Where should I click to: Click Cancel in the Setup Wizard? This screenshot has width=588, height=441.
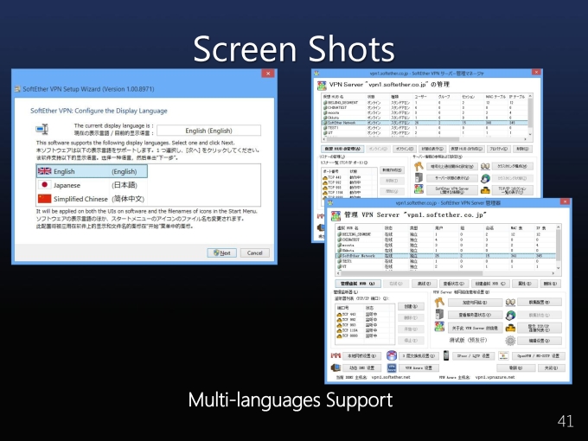click(x=254, y=252)
